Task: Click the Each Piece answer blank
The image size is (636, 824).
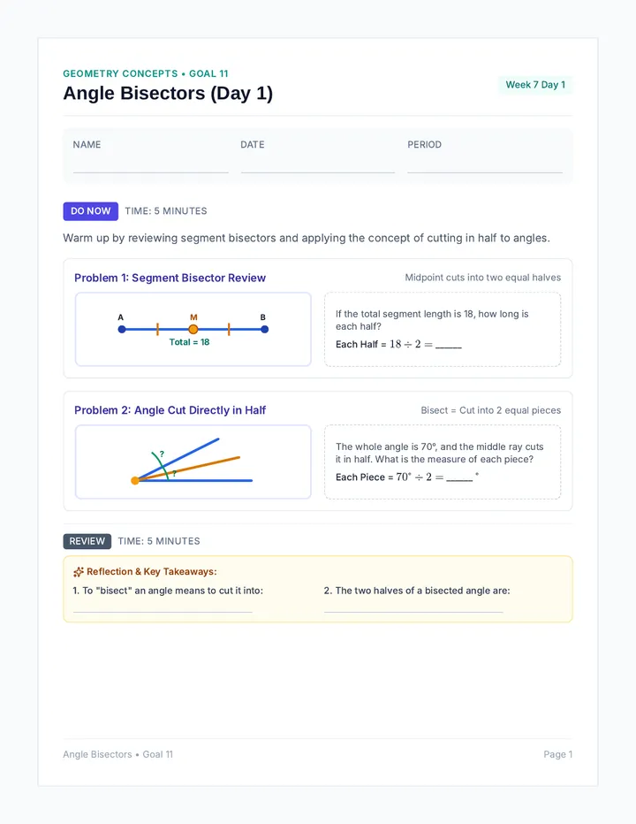Action: coord(459,480)
